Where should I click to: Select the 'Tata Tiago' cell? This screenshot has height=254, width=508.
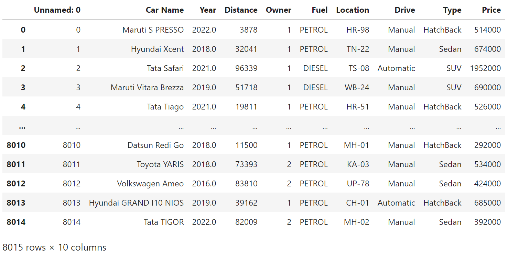click(165, 107)
